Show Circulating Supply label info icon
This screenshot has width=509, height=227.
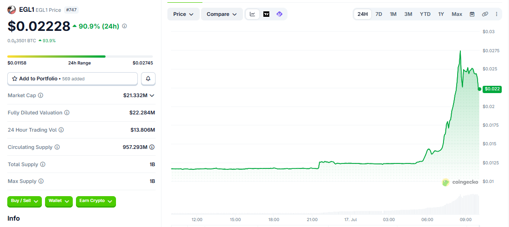(57, 147)
